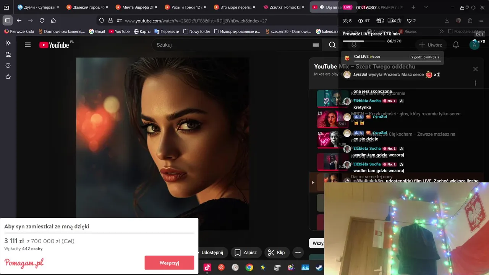Open the browser downloads arrow
Viewport: 489px width, 275px height.
447,21
